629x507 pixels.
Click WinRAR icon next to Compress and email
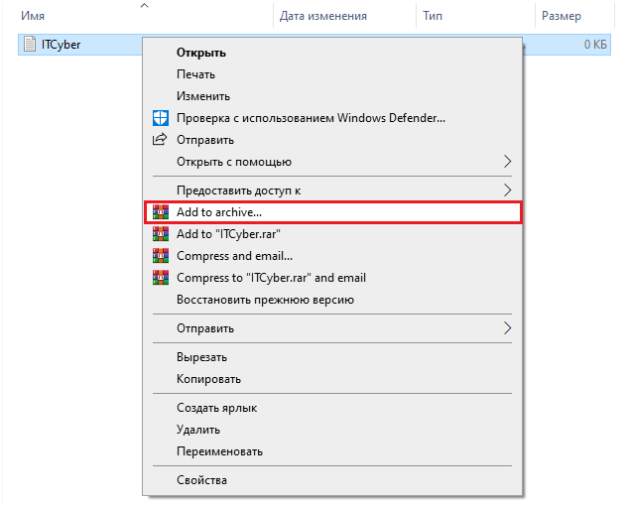point(160,256)
